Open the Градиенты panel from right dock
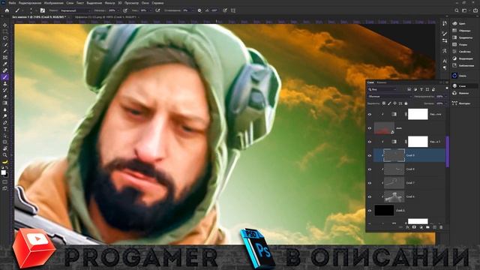This screenshot has width=480, height=270. pyautogui.click(x=462, y=37)
